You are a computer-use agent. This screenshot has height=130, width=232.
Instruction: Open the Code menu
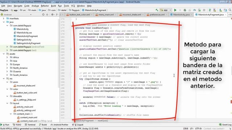tap(27, 6)
